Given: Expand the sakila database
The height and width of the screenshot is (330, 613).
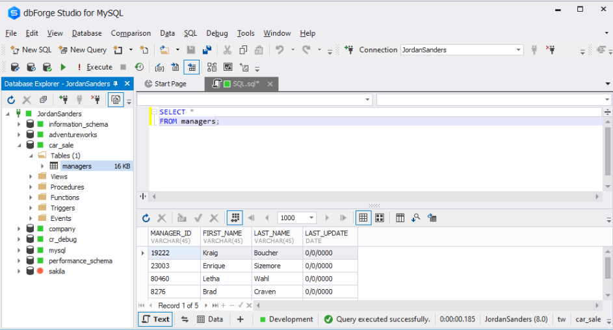Looking at the screenshot, I should tap(19, 271).
